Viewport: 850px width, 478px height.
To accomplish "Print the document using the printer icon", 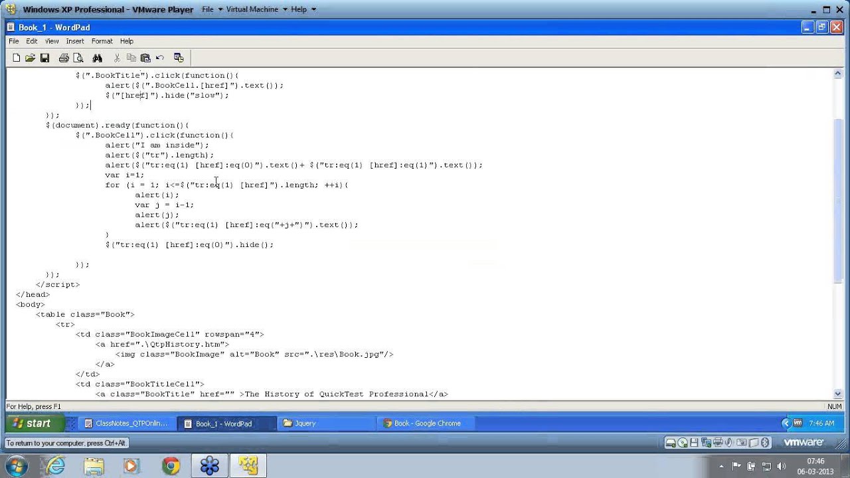I will point(64,58).
